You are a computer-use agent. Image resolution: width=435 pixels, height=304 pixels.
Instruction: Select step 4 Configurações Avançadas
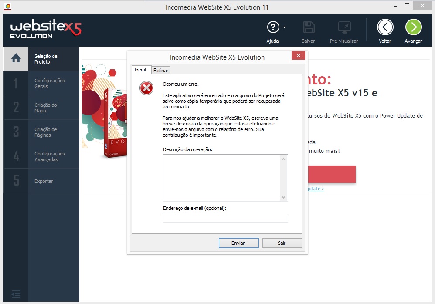tap(41, 156)
